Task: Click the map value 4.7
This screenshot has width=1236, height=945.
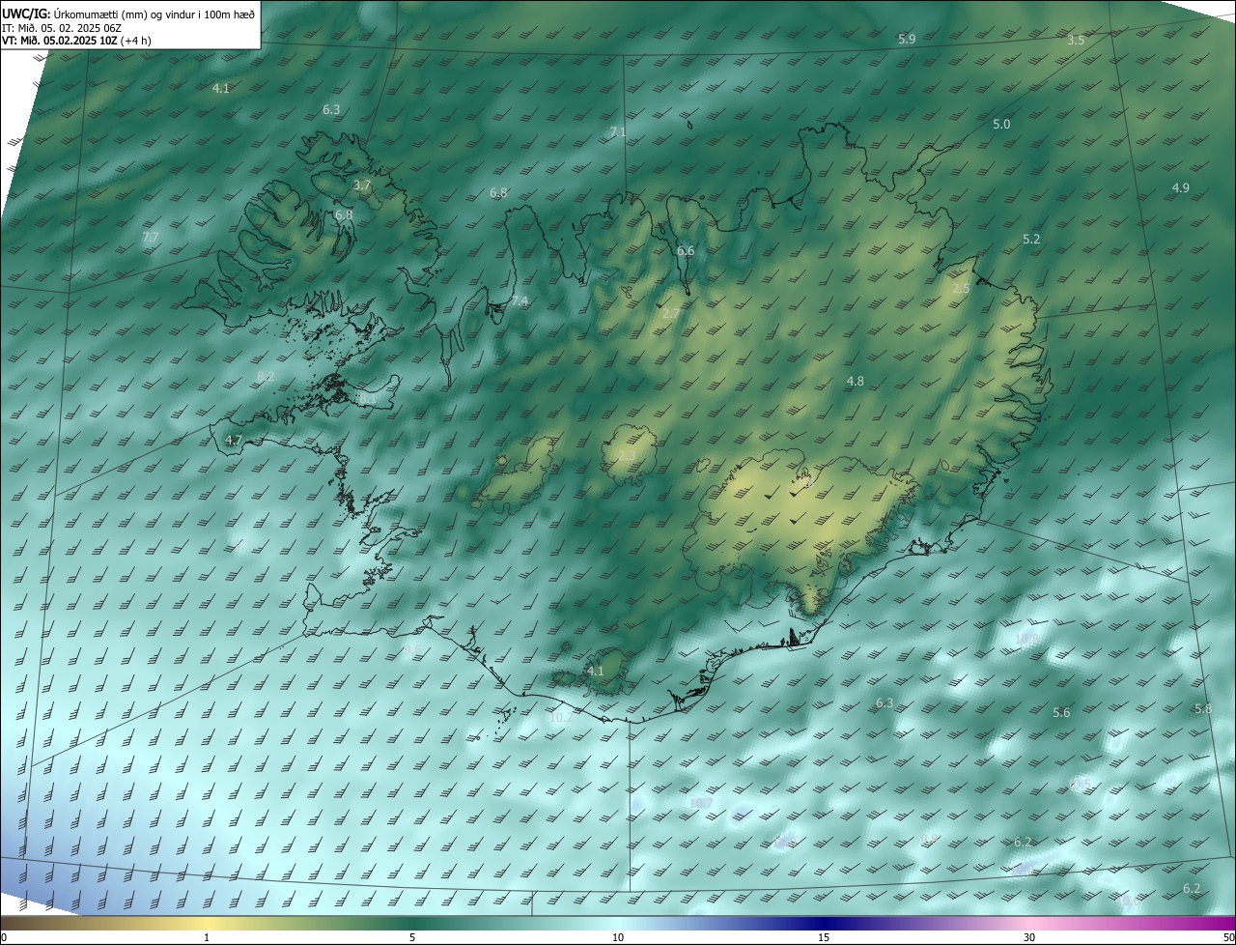Action: (234, 441)
